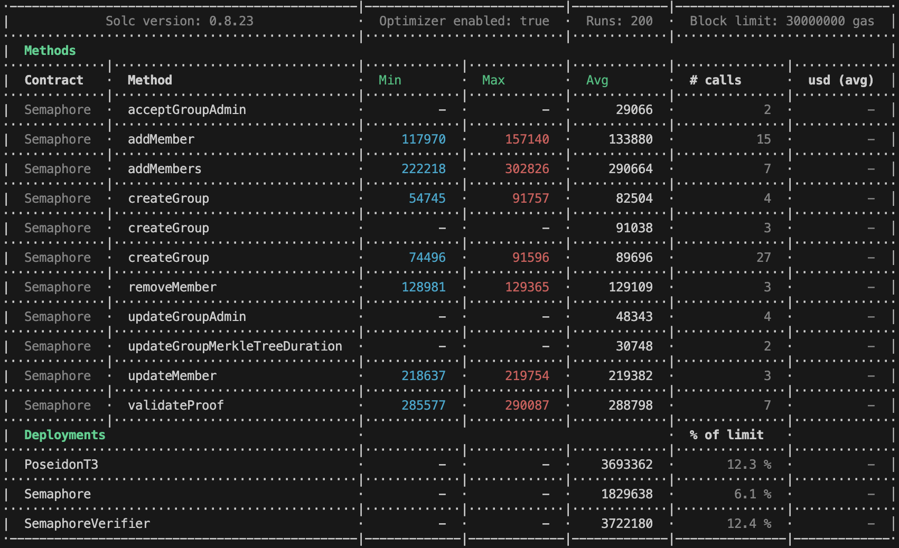The height and width of the screenshot is (548, 899).
Task: Click min value 218637
Action: (x=424, y=376)
